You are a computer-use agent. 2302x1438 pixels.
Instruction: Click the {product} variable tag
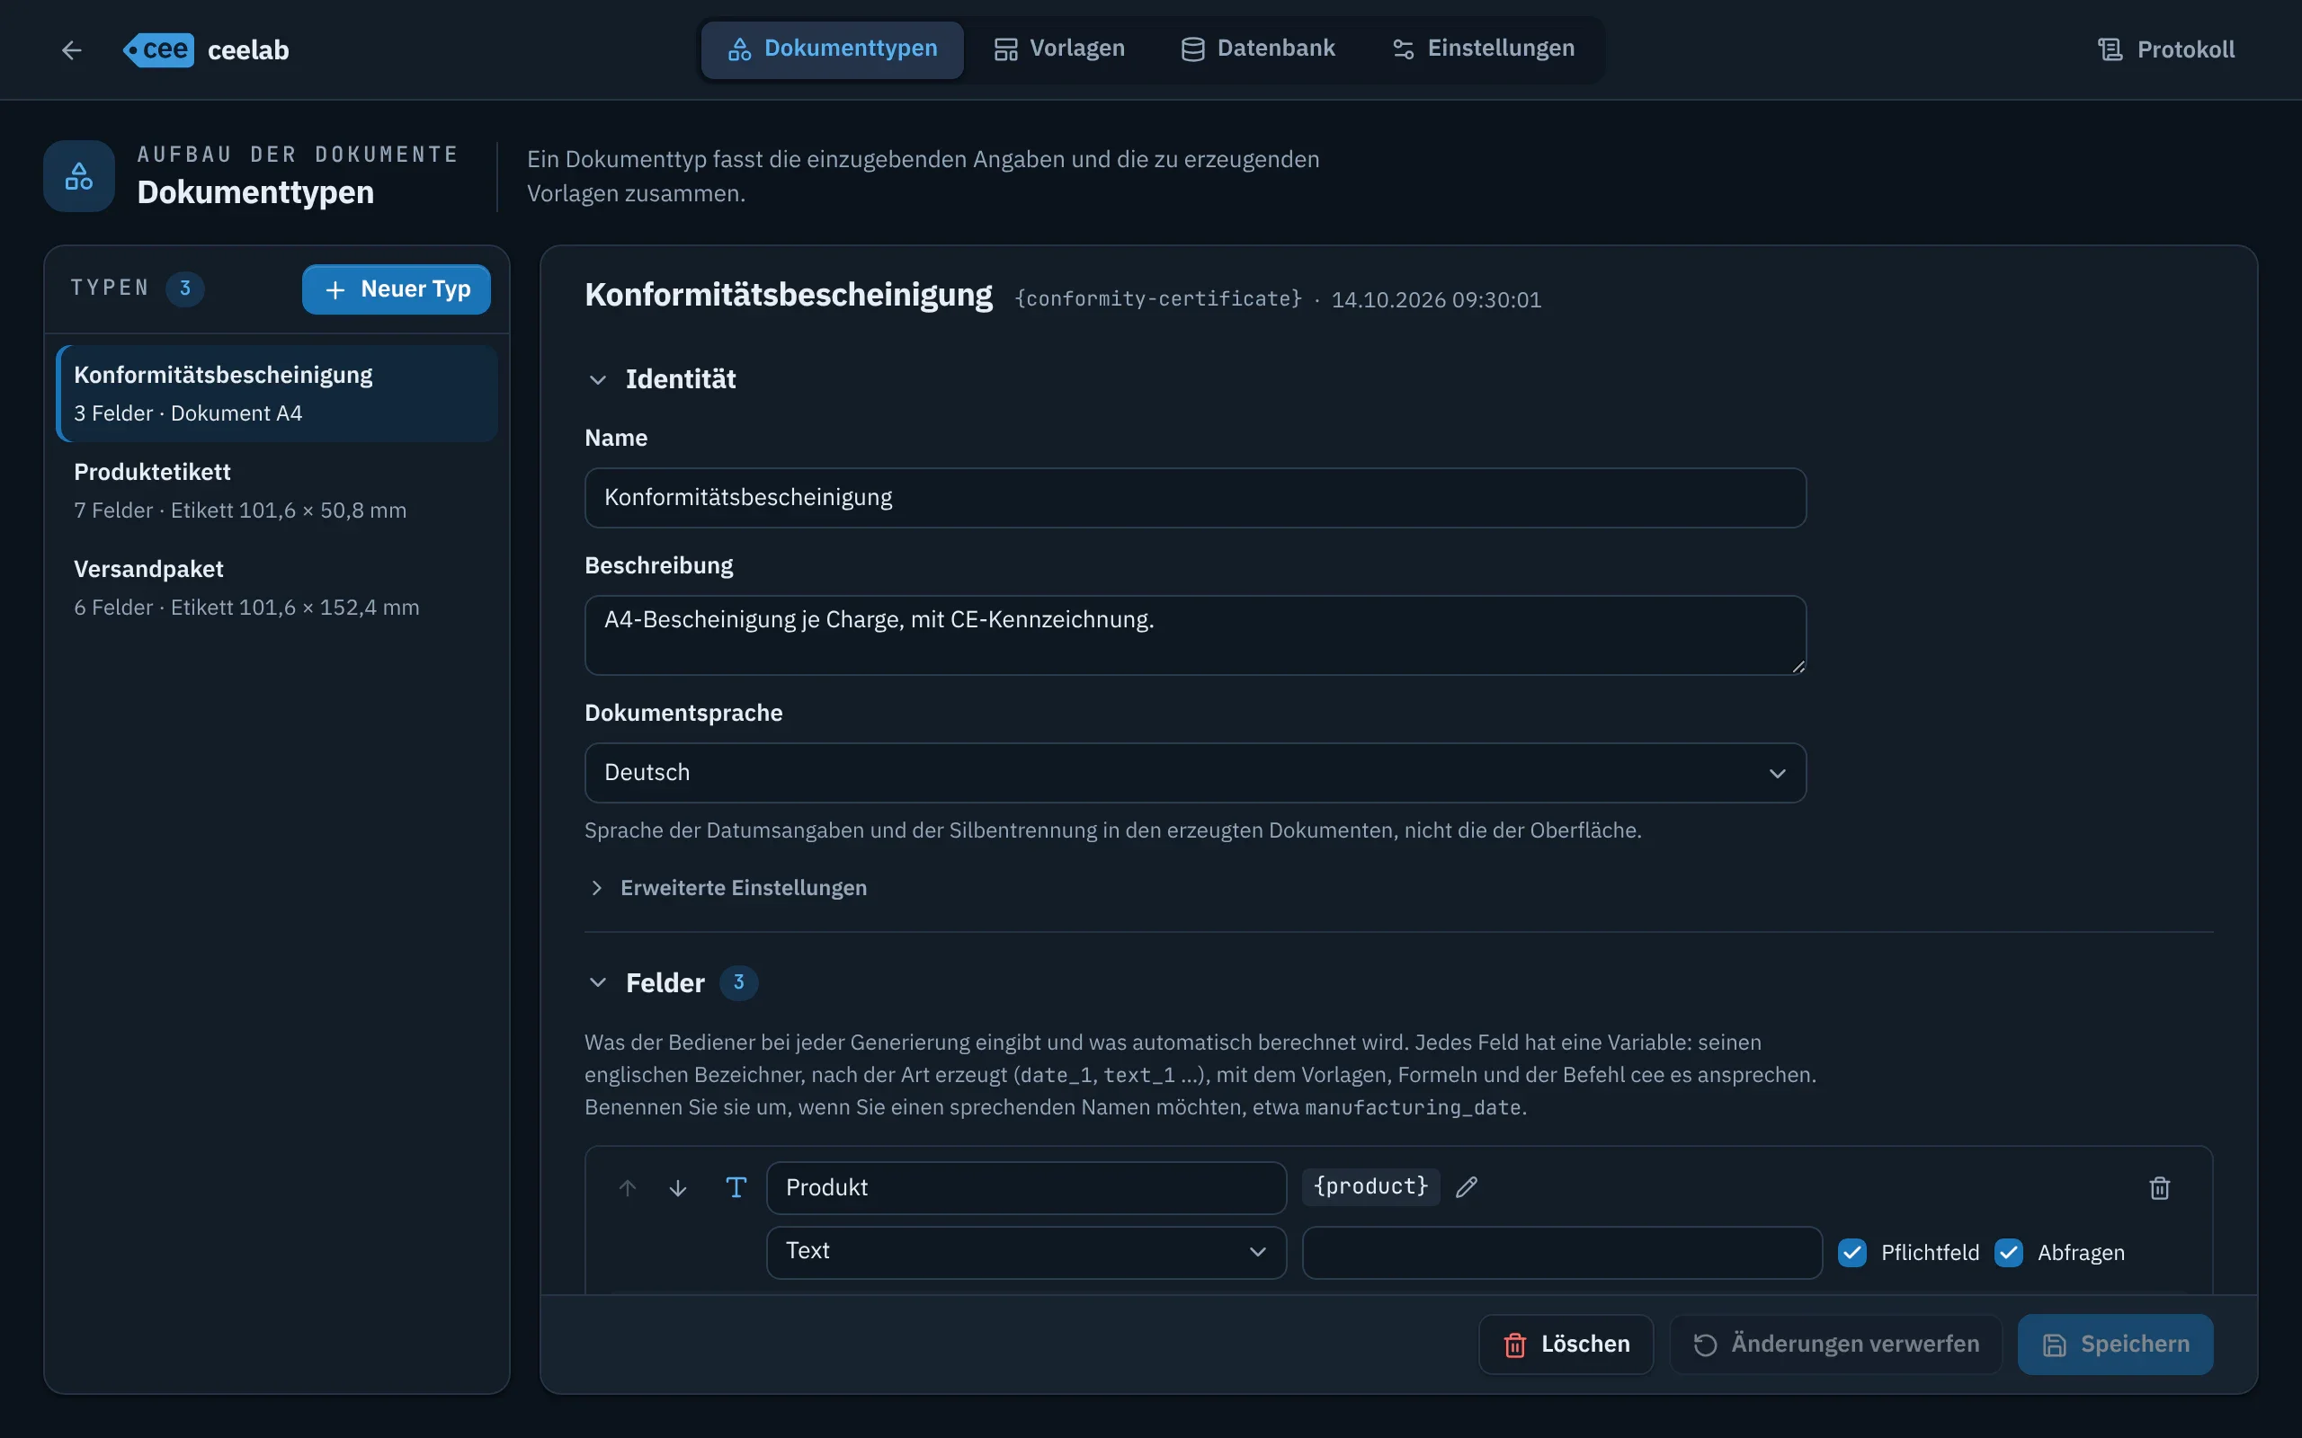click(x=1370, y=1186)
